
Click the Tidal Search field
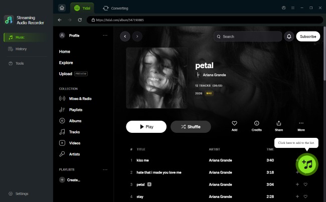248,37
